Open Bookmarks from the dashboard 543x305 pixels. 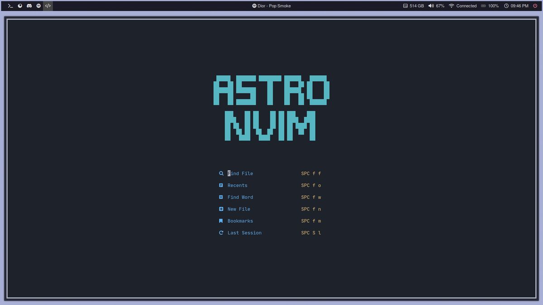(x=240, y=221)
